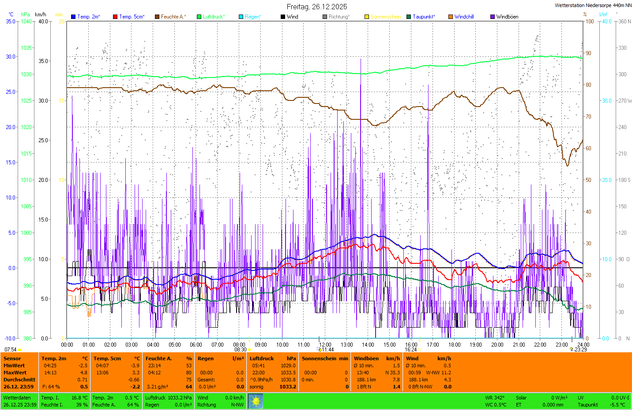Click the sunny weather icon in green bar
This screenshot has width=632, height=410.
click(256, 401)
